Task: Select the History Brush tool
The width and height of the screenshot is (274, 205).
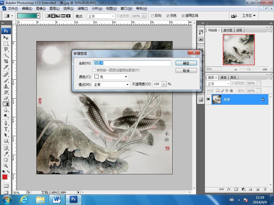Action: 6,92
